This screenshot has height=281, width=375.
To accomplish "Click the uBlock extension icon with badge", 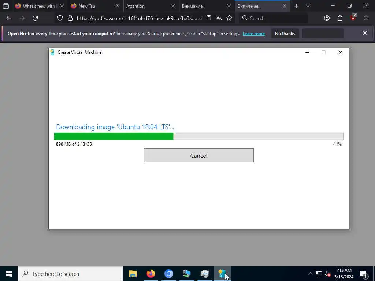I will tap(353, 18).
